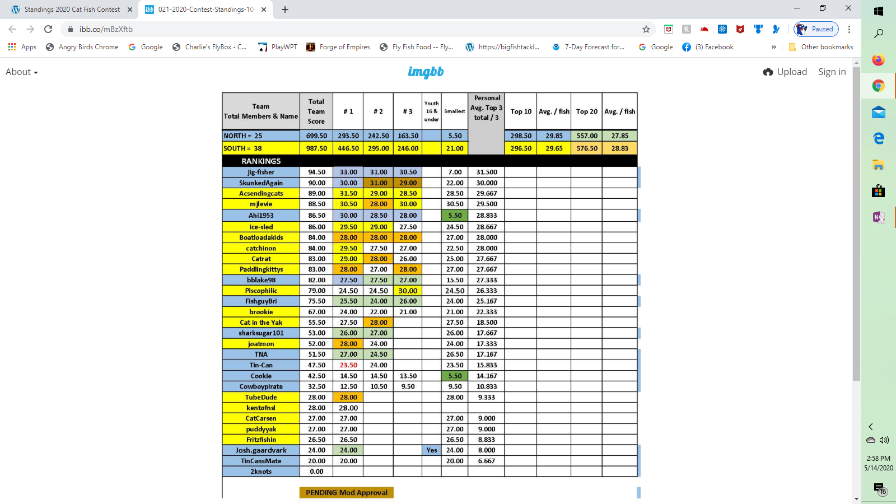
Task: Reload the current page
Action: pos(48,29)
